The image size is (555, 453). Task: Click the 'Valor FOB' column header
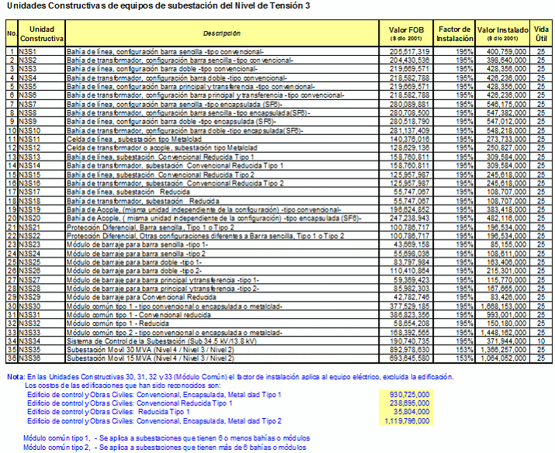[x=404, y=33]
